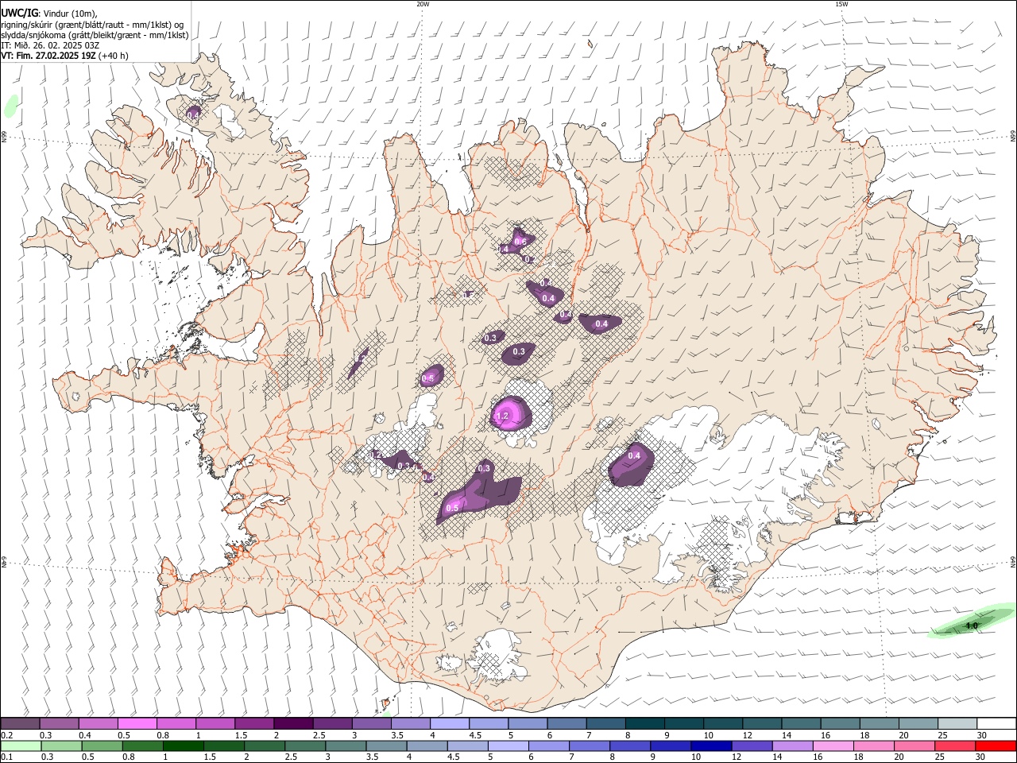Click the "UWC/IG" title text
The height and width of the screenshot is (763, 1017).
point(20,14)
